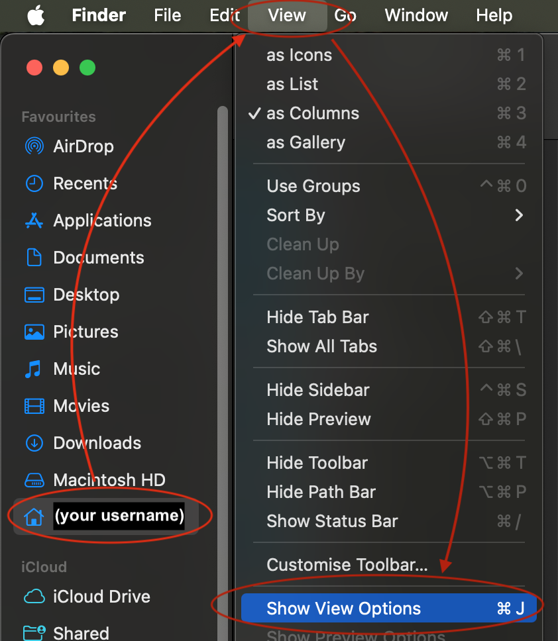The height and width of the screenshot is (641, 558).
Task: Click the sidebar vertical scrollbar
Action: [x=223, y=372]
